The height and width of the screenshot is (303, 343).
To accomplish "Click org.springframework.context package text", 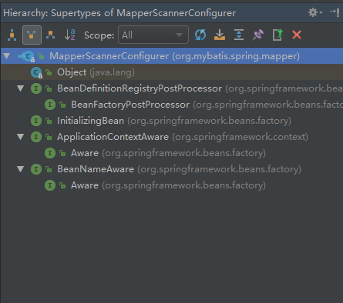I will click(x=240, y=137).
